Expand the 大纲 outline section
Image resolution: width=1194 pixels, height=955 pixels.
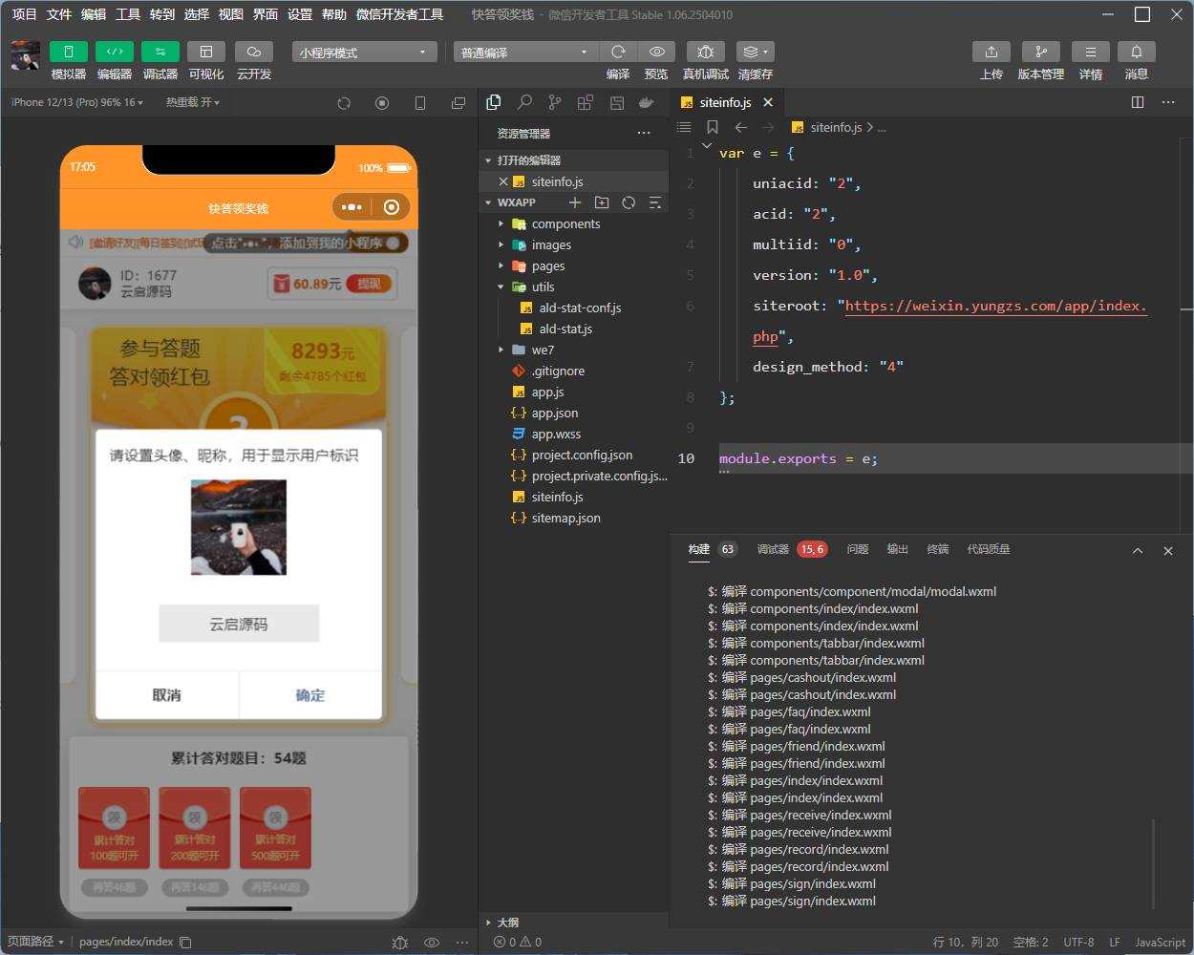[x=573, y=923]
